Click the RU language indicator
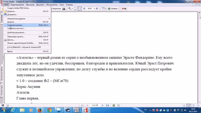Screen dimensions: 201x113 tap(145, 110)
